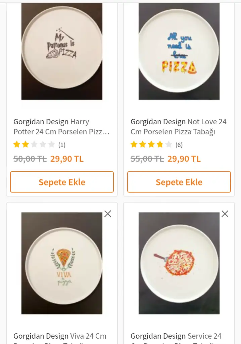Image resolution: width=241 pixels, height=344 pixels.
Task: Open the (1) review count link
Action: 62,145
